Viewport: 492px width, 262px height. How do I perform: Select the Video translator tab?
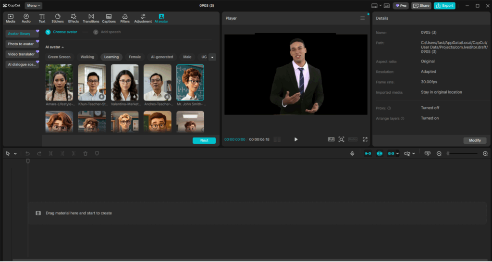point(22,54)
